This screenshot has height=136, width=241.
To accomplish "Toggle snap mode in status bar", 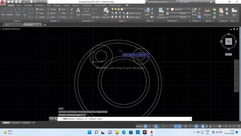I will coord(149,126).
